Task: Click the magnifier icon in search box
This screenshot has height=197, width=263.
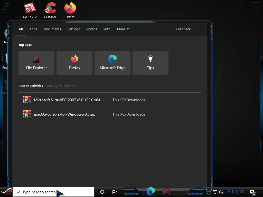Action: click(17, 192)
